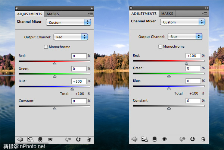Click Blue value field in right panel

click(193, 81)
